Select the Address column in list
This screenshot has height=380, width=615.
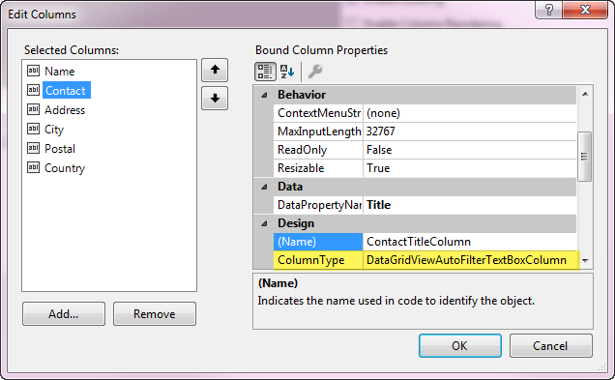click(x=65, y=110)
